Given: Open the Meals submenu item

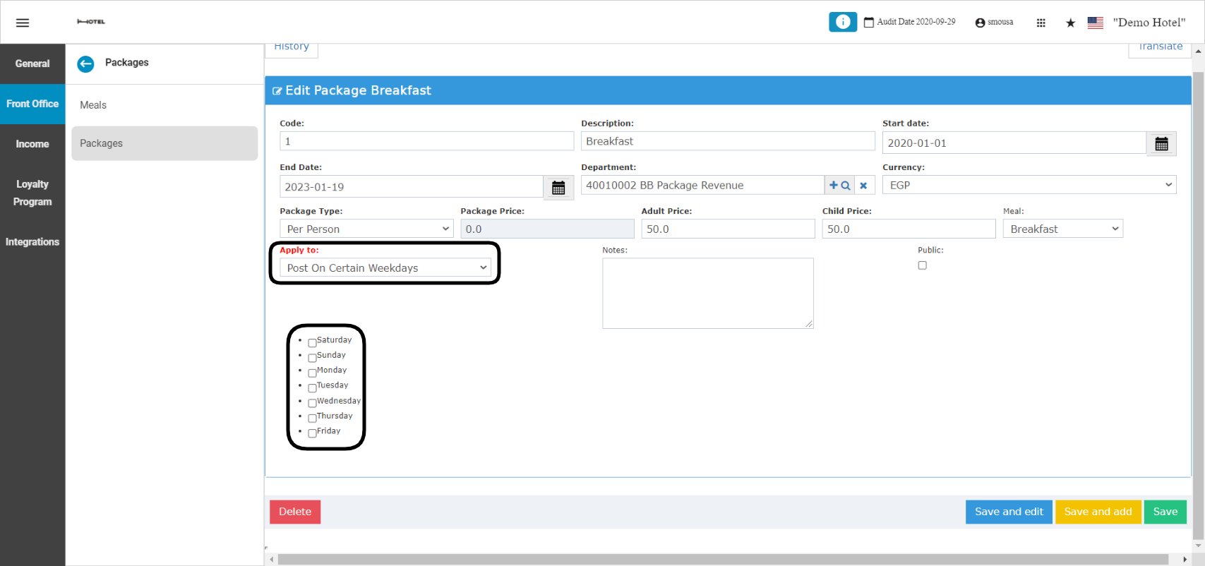Looking at the screenshot, I should pos(164,105).
